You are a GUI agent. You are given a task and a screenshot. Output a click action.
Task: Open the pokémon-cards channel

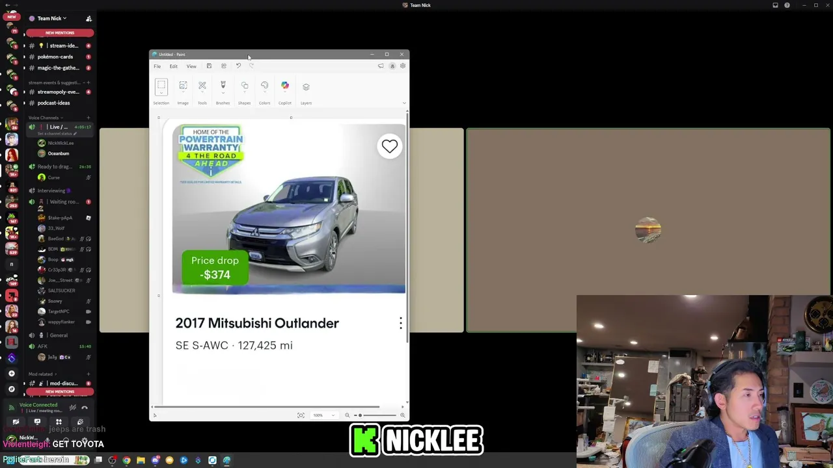tap(59, 57)
